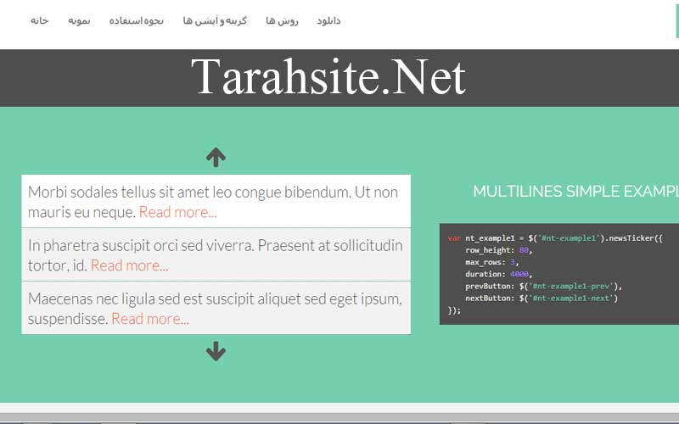Open روش ها navigation item
This screenshot has height=424, width=679.
pos(282,20)
